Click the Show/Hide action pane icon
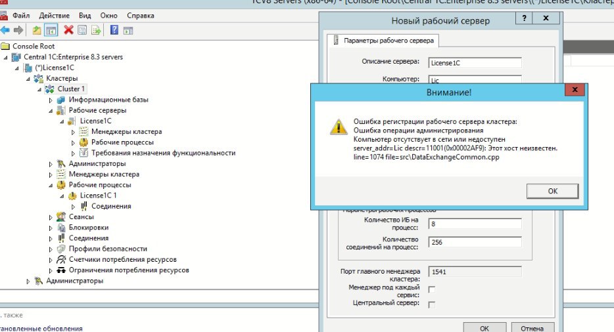Viewport: 614px width, 332px height. (128, 30)
